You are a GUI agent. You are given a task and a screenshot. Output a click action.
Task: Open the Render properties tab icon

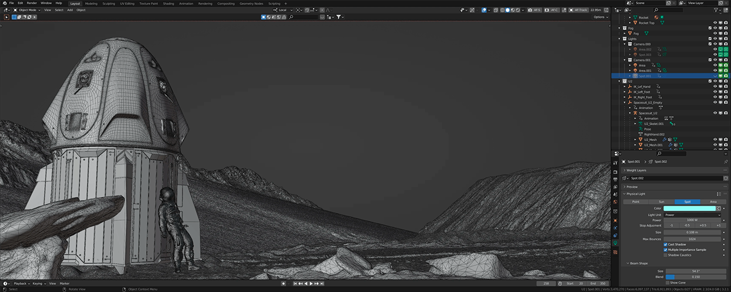coord(615,172)
